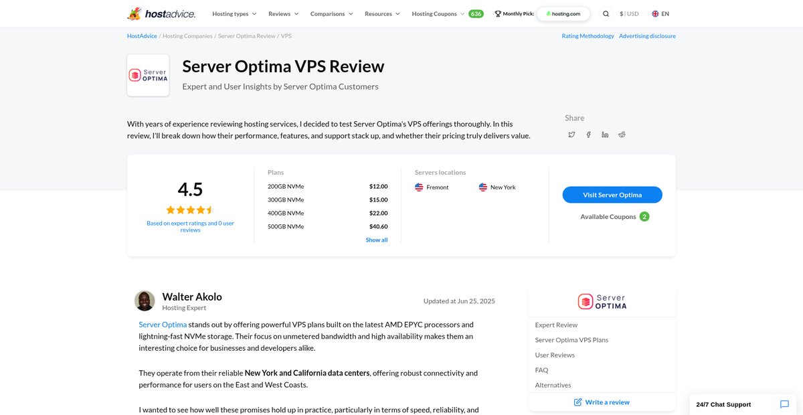Viewport: 803px width, 415px height.
Task: Expand the Hosting types menu
Action: coord(234,13)
